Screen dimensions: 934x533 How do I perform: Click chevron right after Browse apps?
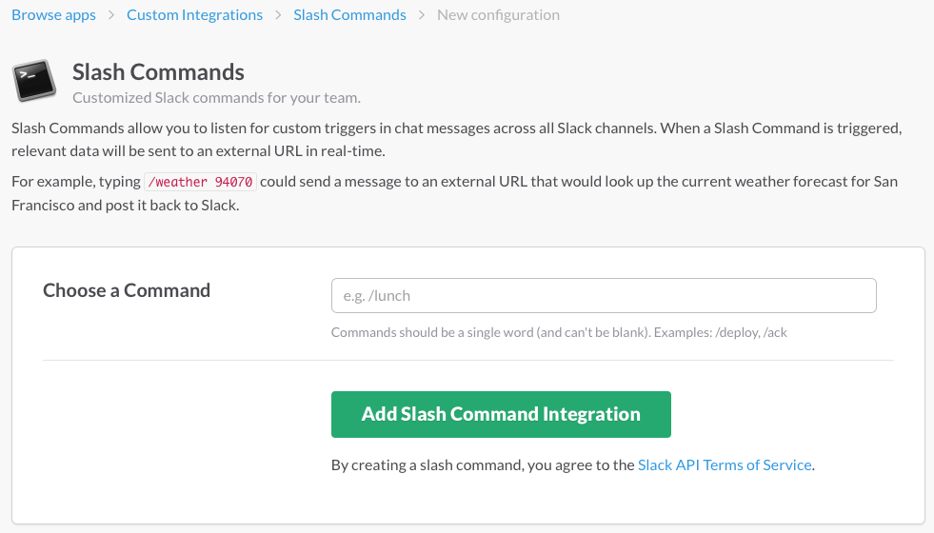(x=111, y=15)
